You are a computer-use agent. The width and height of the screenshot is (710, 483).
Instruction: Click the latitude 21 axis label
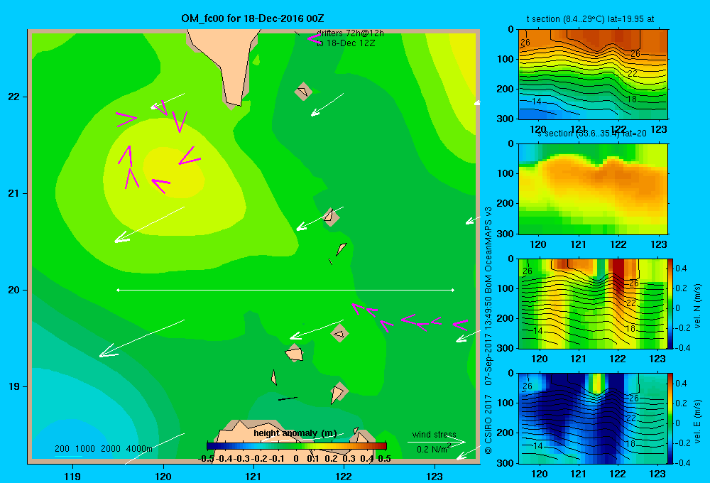coord(14,193)
